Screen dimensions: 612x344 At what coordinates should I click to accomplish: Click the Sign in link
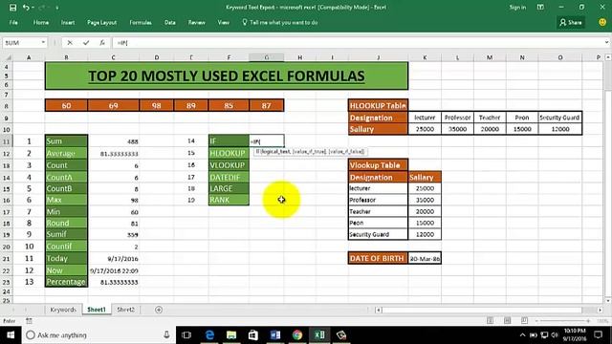tap(517, 8)
